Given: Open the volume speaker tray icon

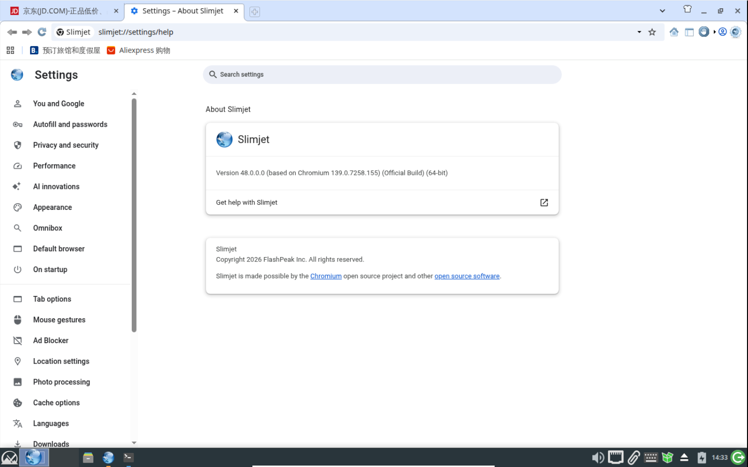Looking at the screenshot, I should [x=598, y=458].
